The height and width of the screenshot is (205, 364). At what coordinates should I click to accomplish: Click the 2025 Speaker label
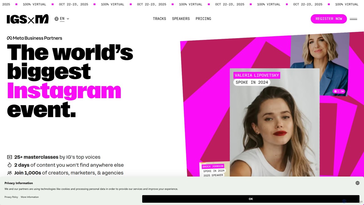click(213, 175)
